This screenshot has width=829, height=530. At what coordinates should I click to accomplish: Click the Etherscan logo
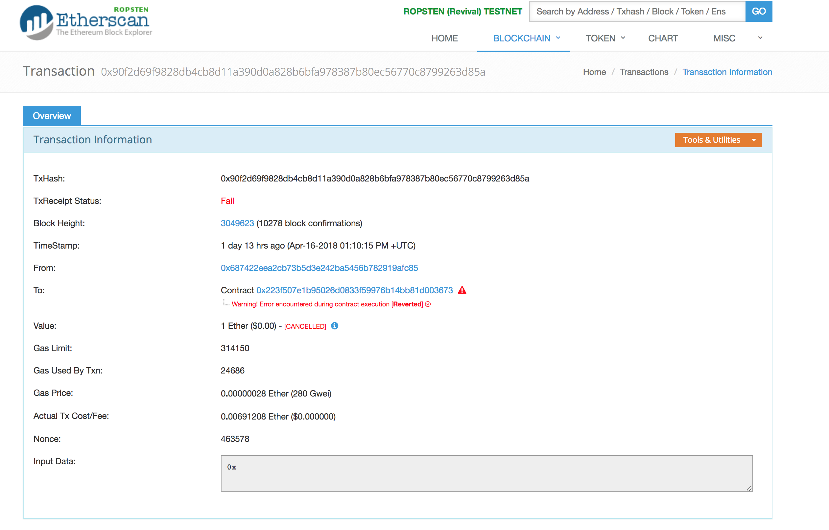pyautogui.click(x=86, y=22)
